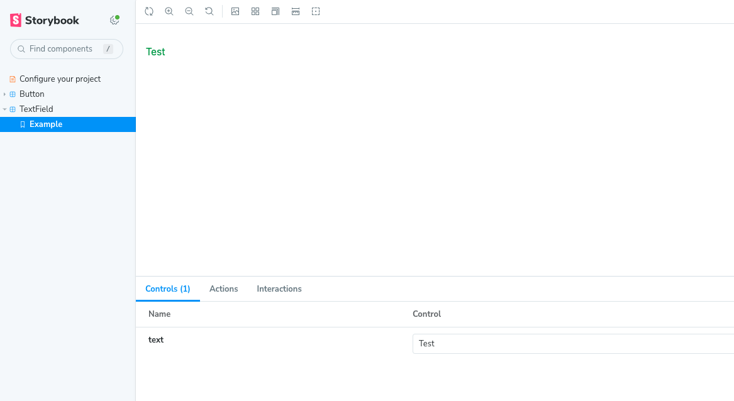Image resolution: width=734 pixels, height=401 pixels.
Task: Open Storybook settings gear menu
Action: point(114,20)
